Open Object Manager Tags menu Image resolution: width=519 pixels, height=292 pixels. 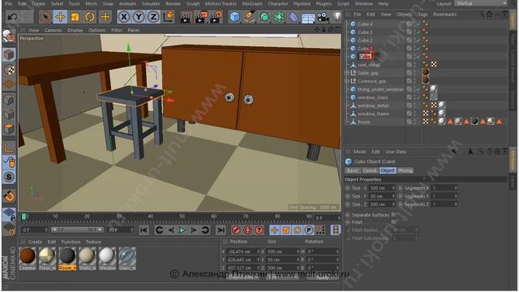422,15
